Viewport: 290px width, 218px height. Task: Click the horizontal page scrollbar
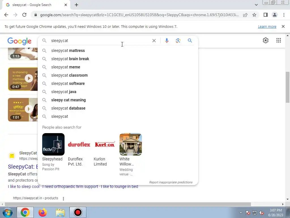[128, 204]
